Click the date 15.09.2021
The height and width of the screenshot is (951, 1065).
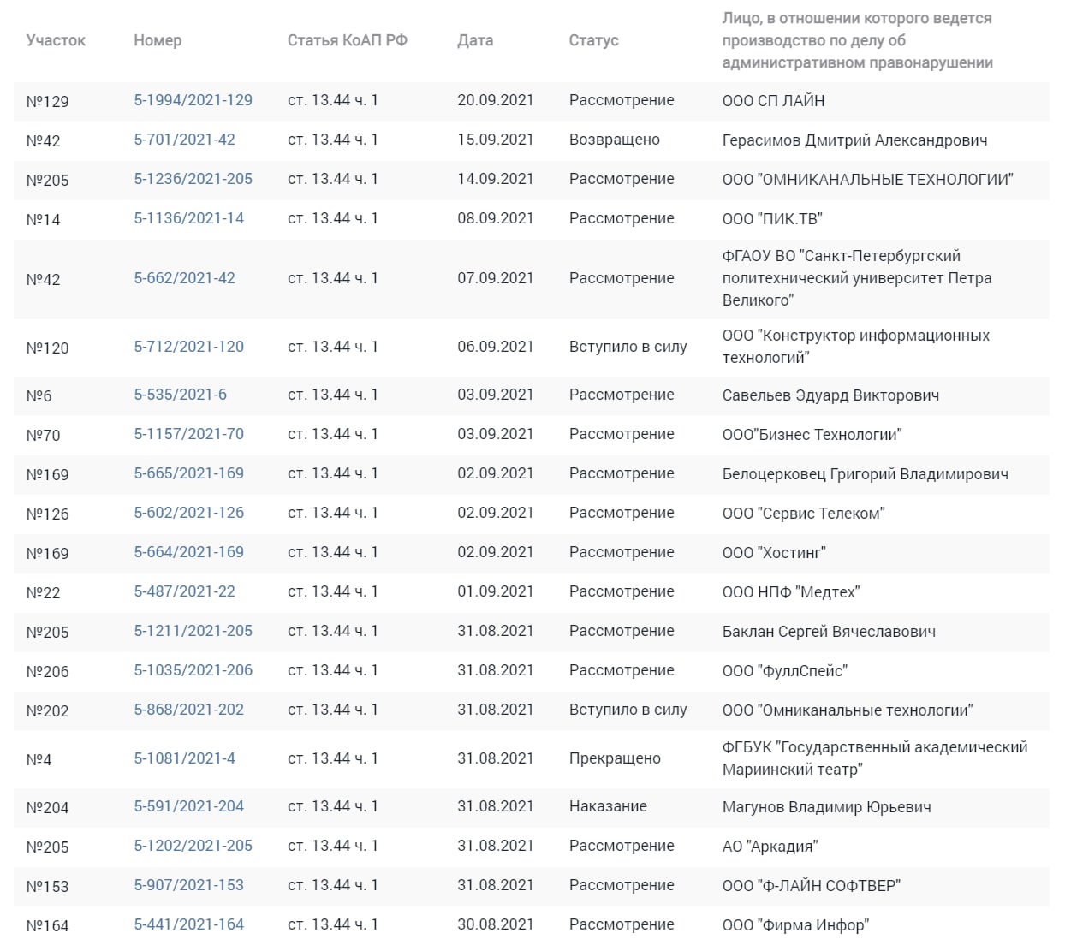tap(495, 140)
